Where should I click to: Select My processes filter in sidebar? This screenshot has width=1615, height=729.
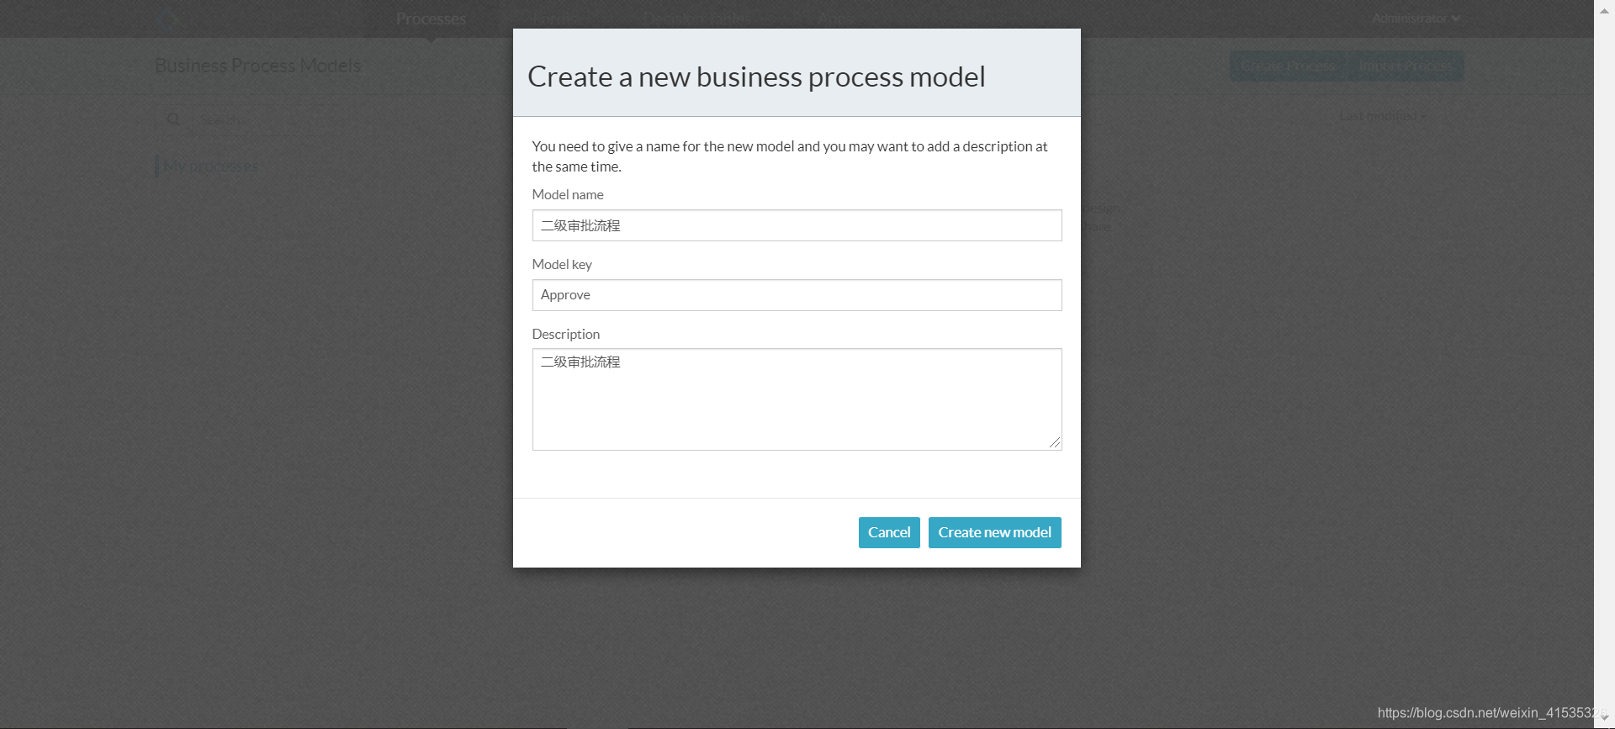click(210, 166)
